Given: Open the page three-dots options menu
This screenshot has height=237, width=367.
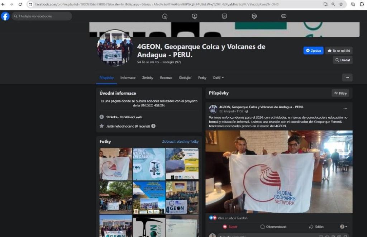Looking at the screenshot, I should coord(347,77).
